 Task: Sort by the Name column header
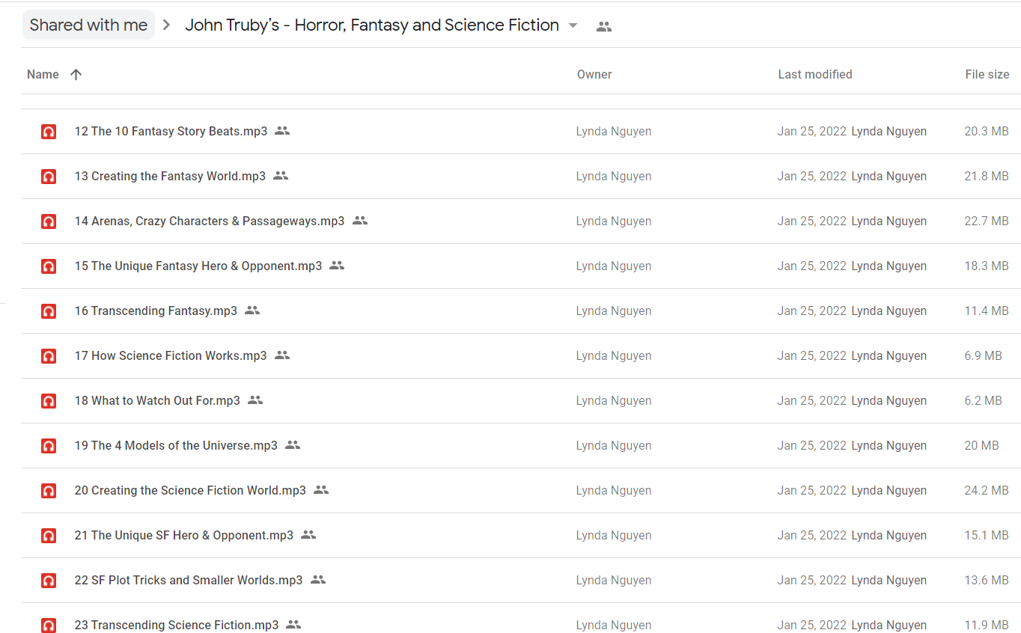(43, 74)
